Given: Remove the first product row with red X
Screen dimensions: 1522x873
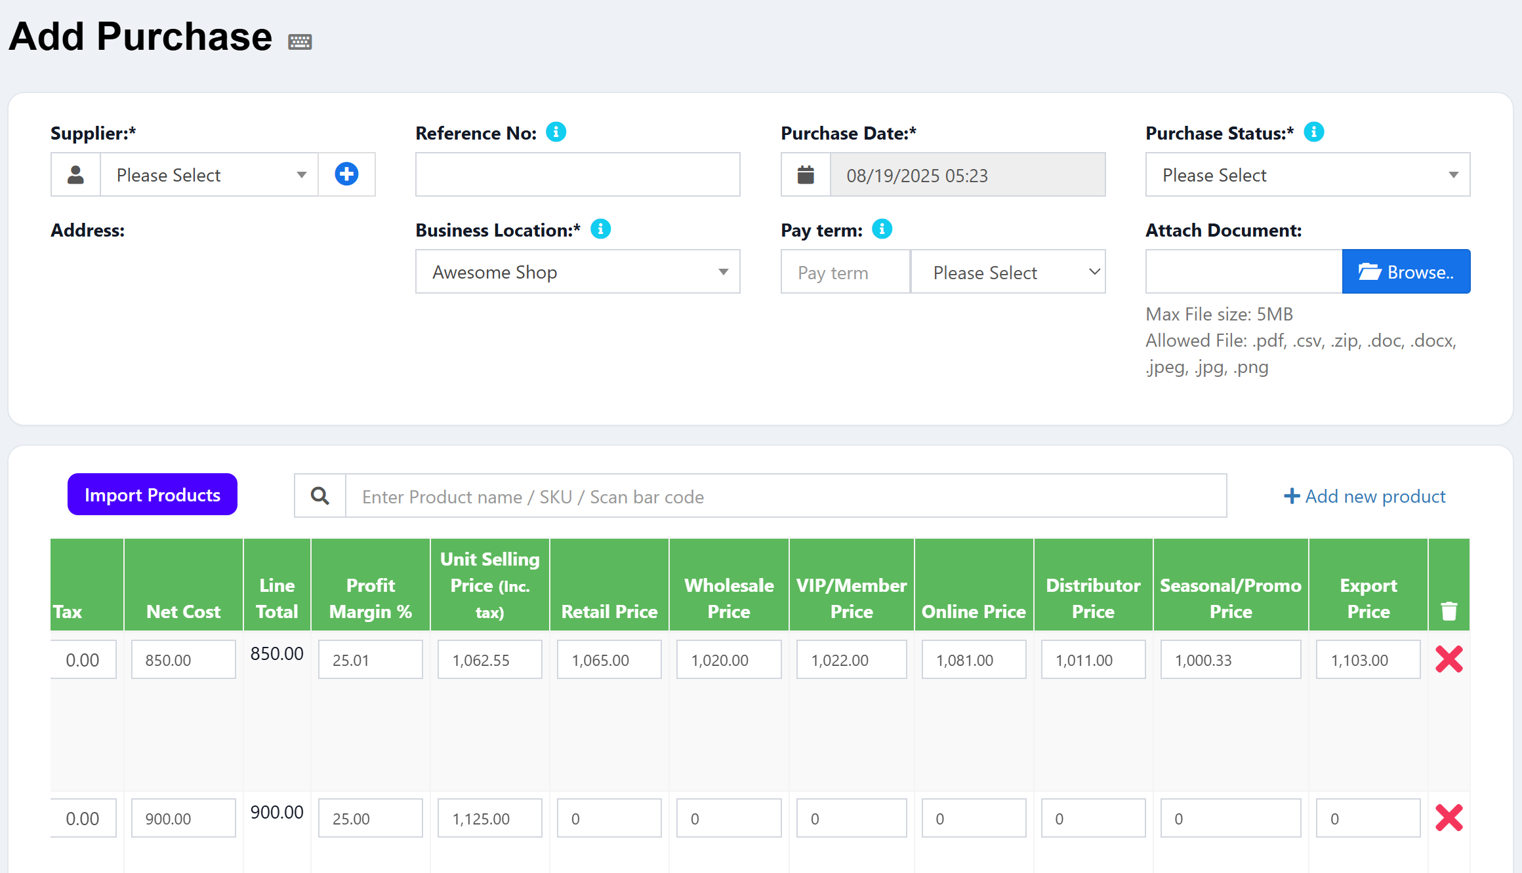Looking at the screenshot, I should click(1449, 659).
